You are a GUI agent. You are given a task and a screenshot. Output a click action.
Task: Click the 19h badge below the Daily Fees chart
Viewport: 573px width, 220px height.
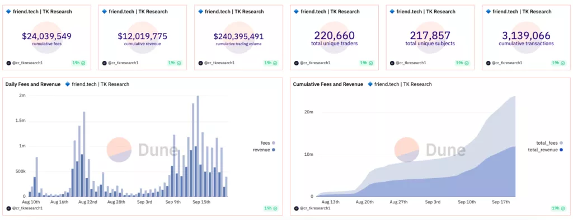point(271,208)
